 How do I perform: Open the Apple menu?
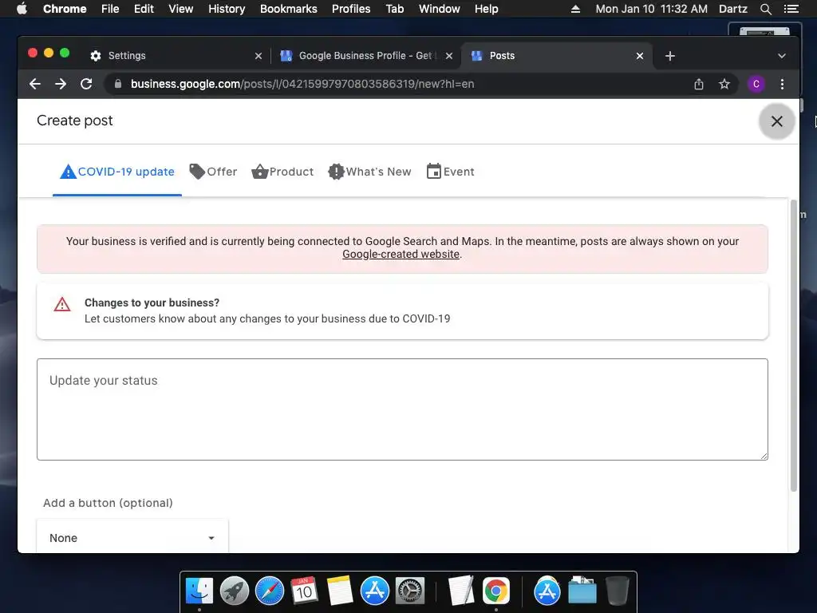point(22,9)
